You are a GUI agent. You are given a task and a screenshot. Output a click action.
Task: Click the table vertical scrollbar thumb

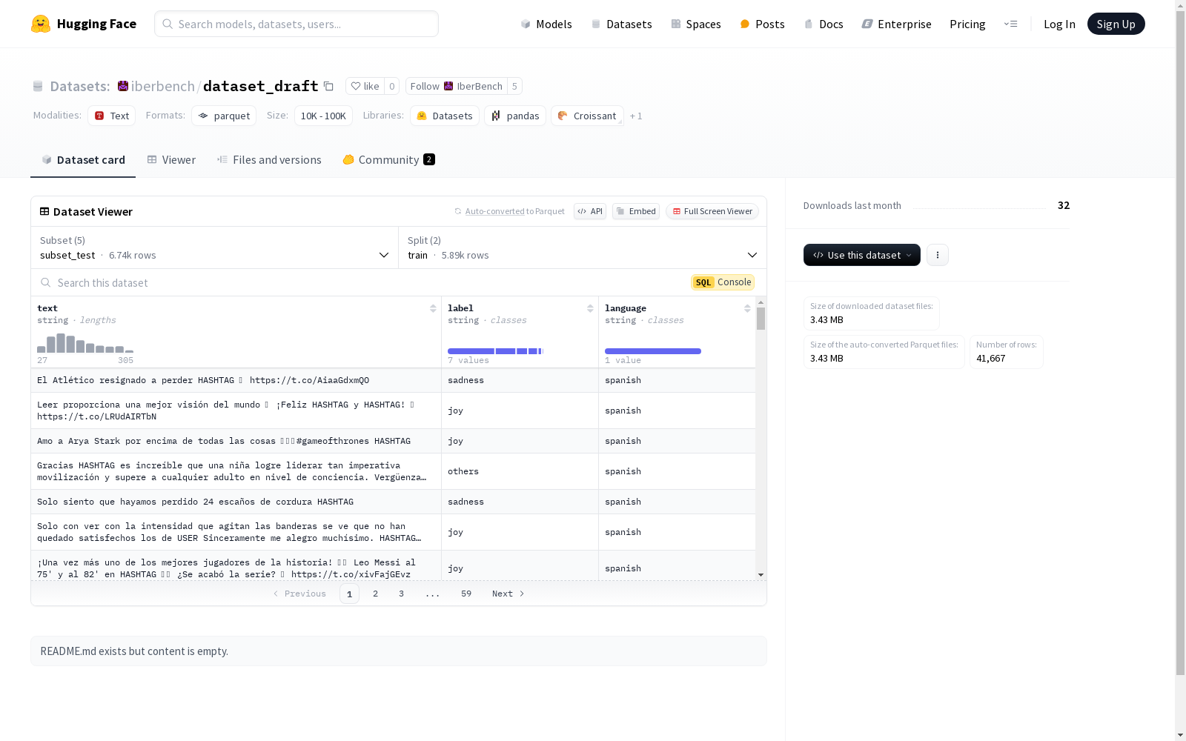click(761, 319)
